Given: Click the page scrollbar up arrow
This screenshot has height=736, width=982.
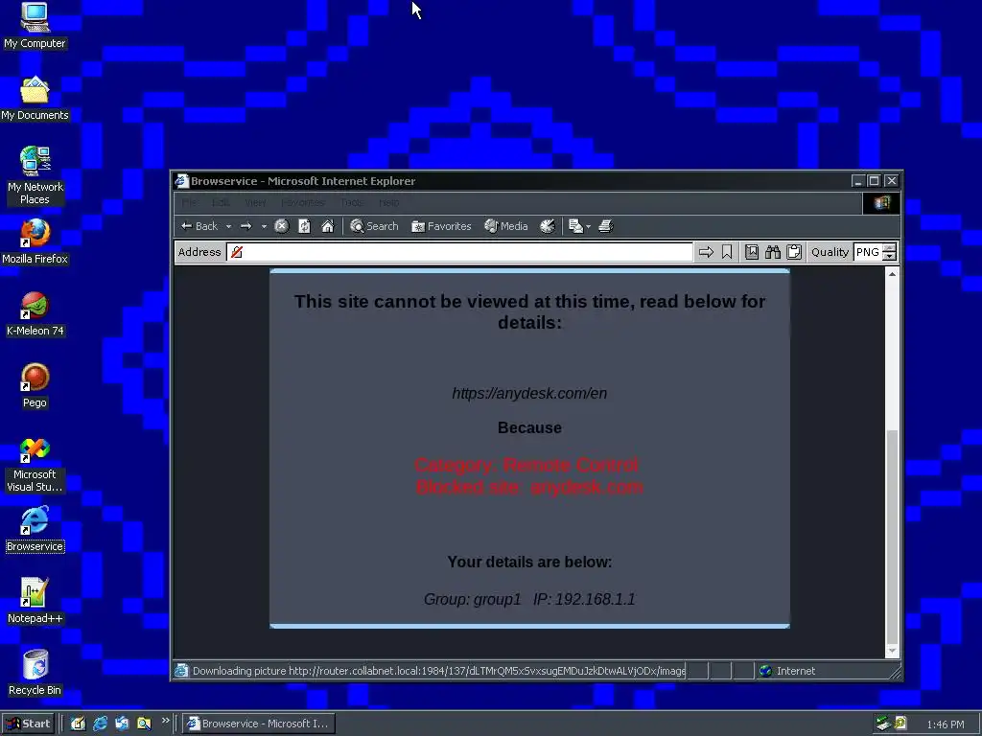Looking at the screenshot, I should pyautogui.click(x=893, y=274).
